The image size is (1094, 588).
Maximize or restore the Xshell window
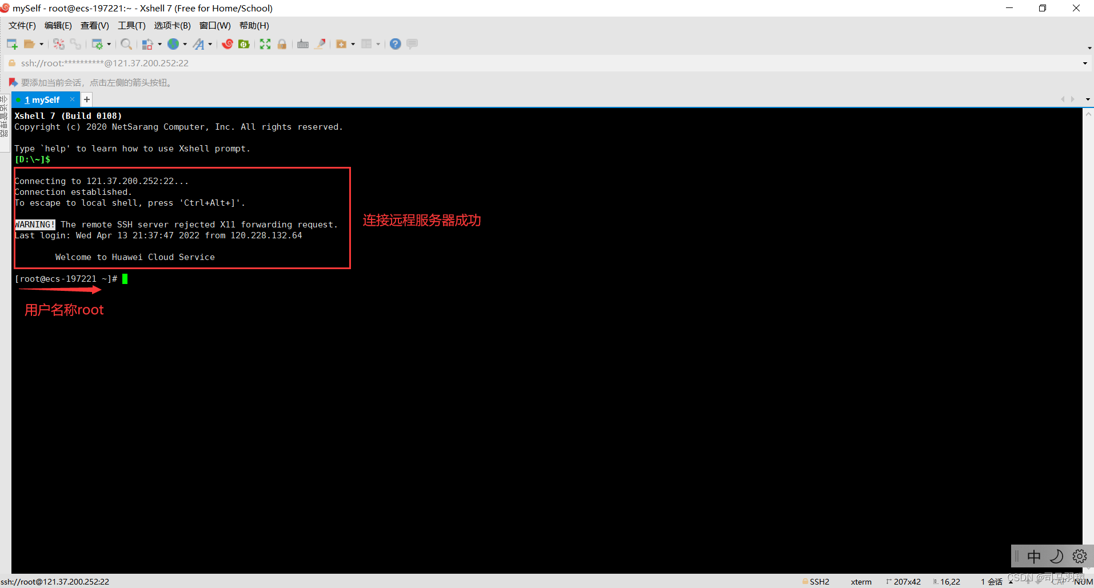pos(1043,8)
